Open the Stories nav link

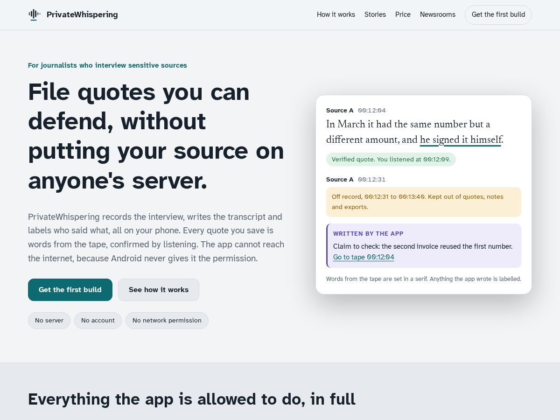tap(375, 14)
